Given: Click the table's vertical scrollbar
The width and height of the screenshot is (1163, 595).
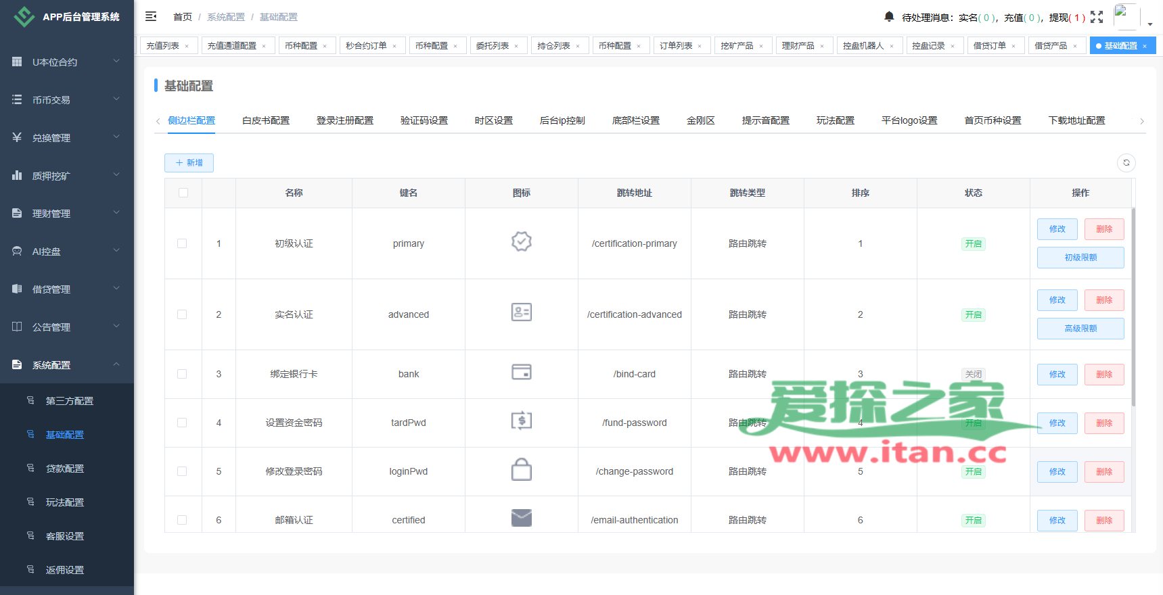Looking at the screenshot, I should pyautogui.click(x=1133, y=304).
